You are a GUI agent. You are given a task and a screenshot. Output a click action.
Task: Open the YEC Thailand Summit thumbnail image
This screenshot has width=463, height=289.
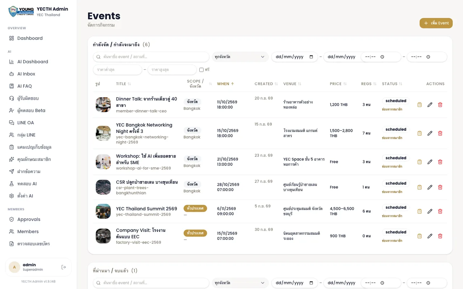103,211
